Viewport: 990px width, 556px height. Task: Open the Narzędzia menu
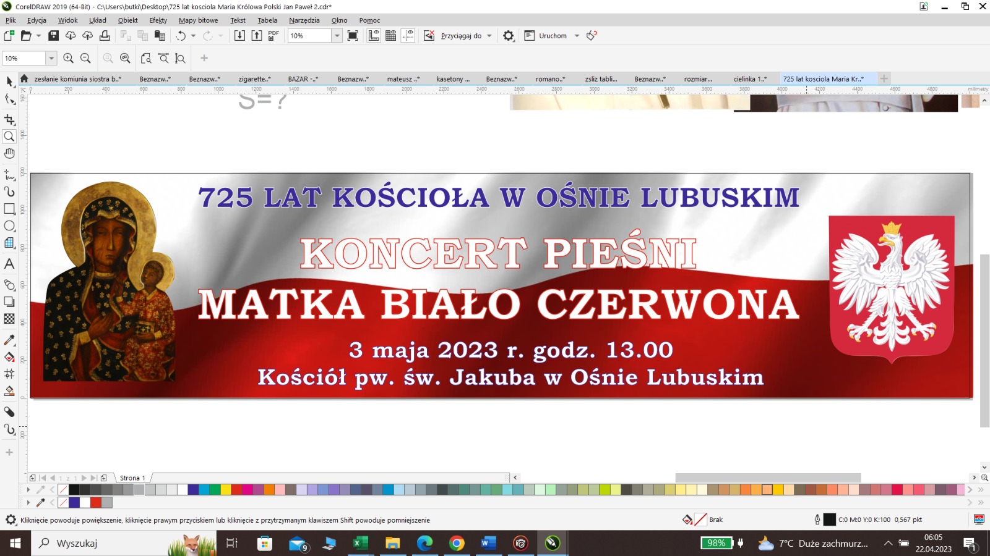click(304, 20)
